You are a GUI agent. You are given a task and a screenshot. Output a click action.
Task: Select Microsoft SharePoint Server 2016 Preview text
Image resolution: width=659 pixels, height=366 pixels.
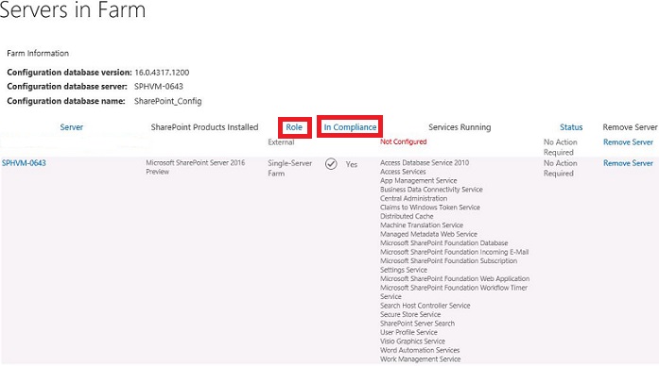(x=196, y=167)
